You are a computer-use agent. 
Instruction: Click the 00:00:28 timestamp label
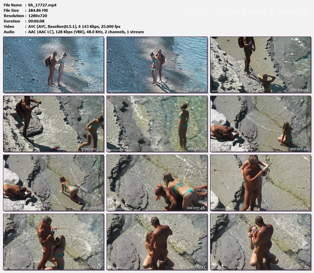coord(92,90)
